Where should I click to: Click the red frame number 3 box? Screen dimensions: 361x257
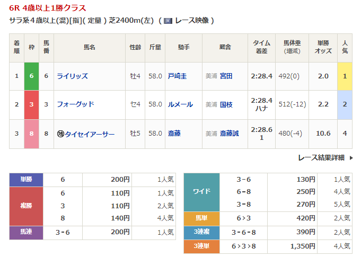coord(31,104)
